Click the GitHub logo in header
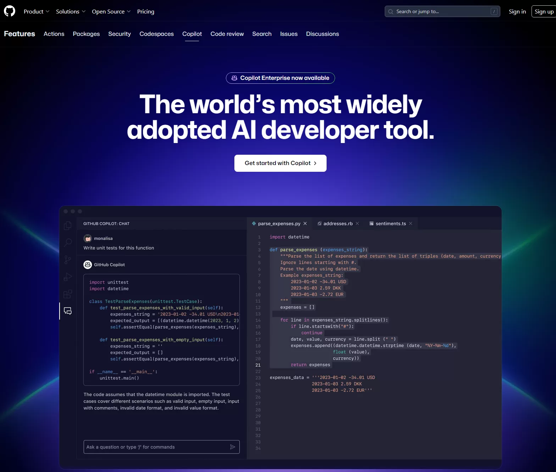 (10, 11)
